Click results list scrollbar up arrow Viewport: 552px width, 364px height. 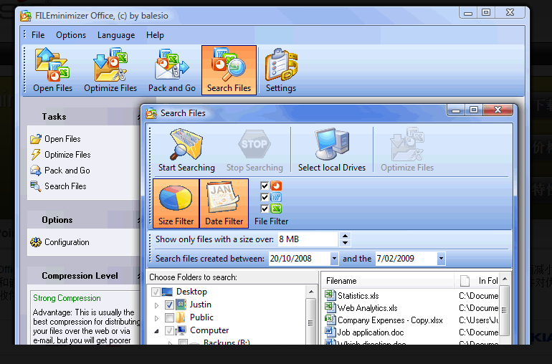click(x=505, y=279)
